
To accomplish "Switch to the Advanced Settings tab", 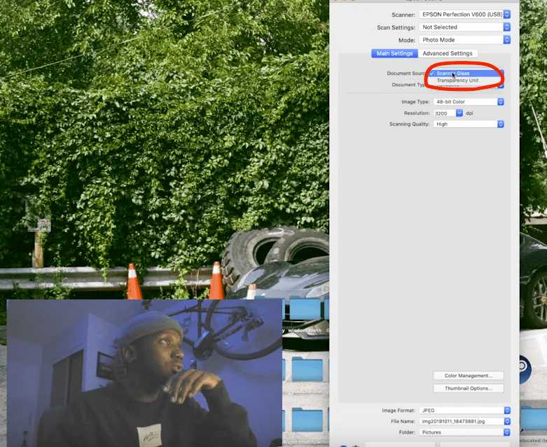I will pos(448,53).
